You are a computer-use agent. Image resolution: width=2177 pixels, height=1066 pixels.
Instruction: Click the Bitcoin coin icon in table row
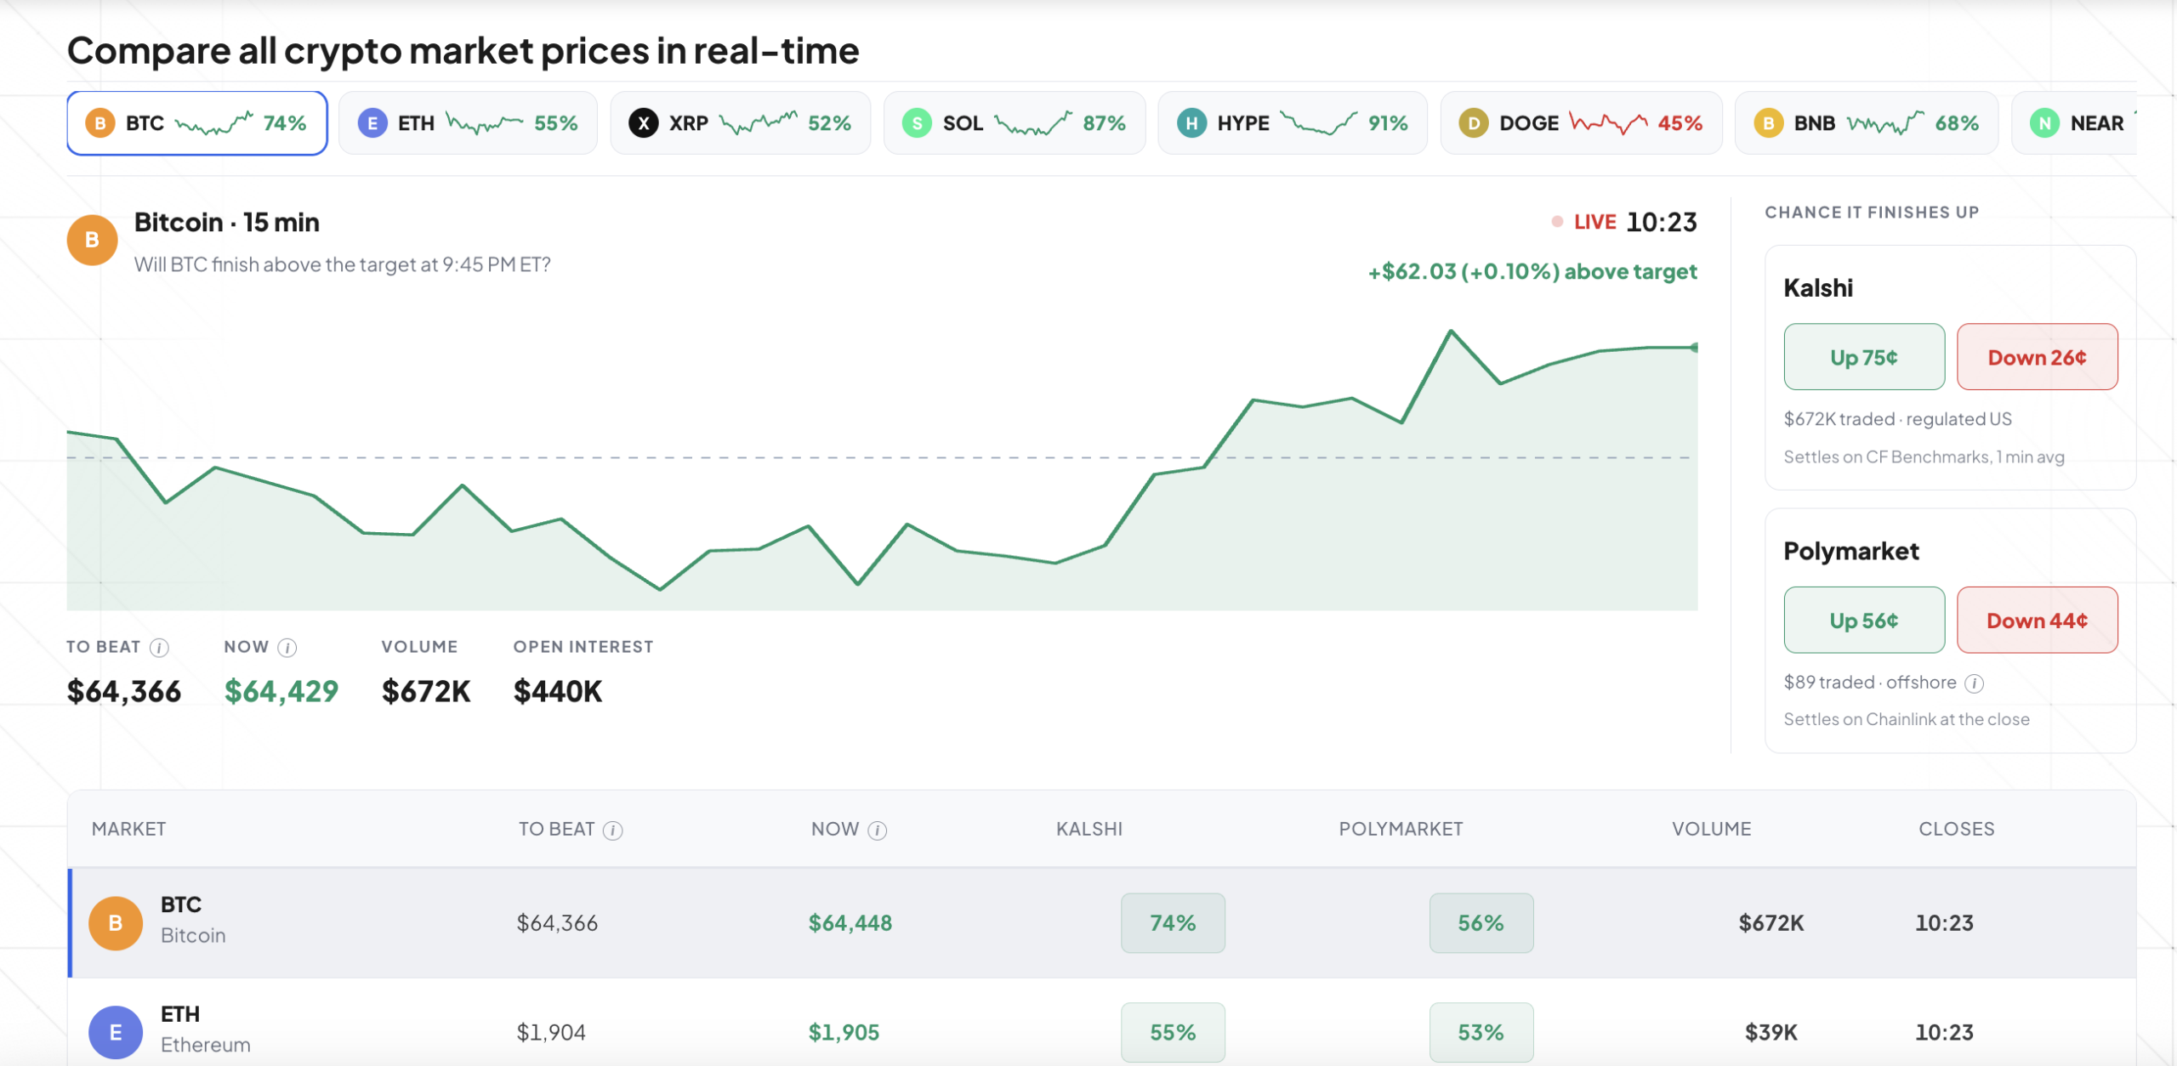point(116,922)
